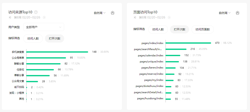Select 打开次数 filter in 页面访问Top10
The height and width of the screenshot is (112, 250).
point(180,29)
